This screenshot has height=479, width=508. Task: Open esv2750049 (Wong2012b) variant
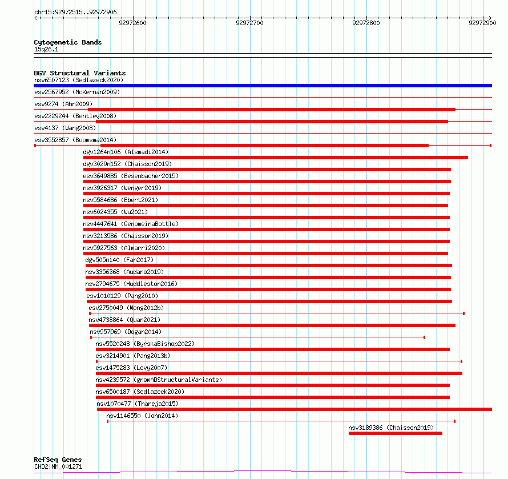126,308
